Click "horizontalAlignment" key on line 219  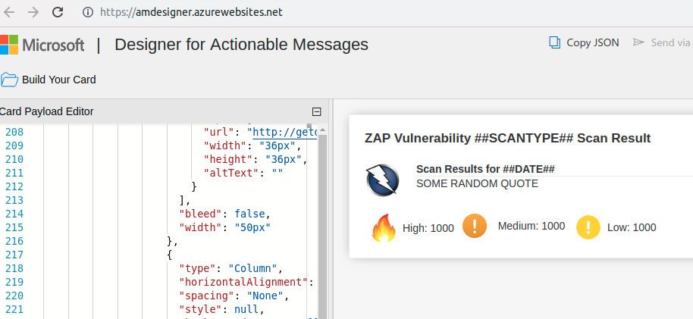click(x=243, y=282)
